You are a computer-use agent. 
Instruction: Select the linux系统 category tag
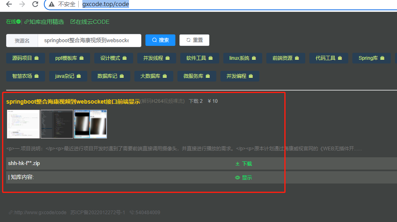pyautogui.click(x=243, y=58)
